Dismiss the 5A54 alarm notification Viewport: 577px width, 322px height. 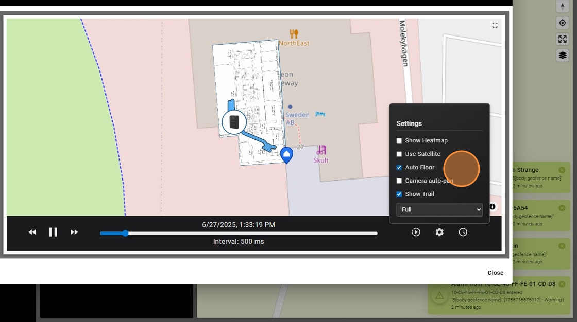pyautogui.click(x=562, y=208)
